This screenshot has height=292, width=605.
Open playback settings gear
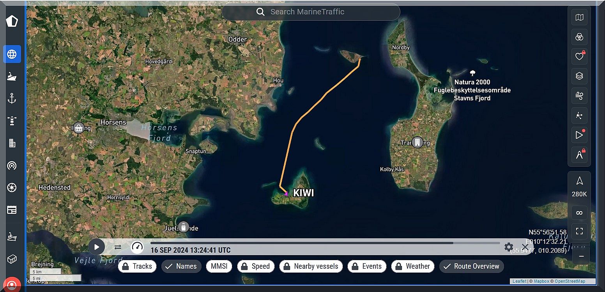(x=509, y=247)
